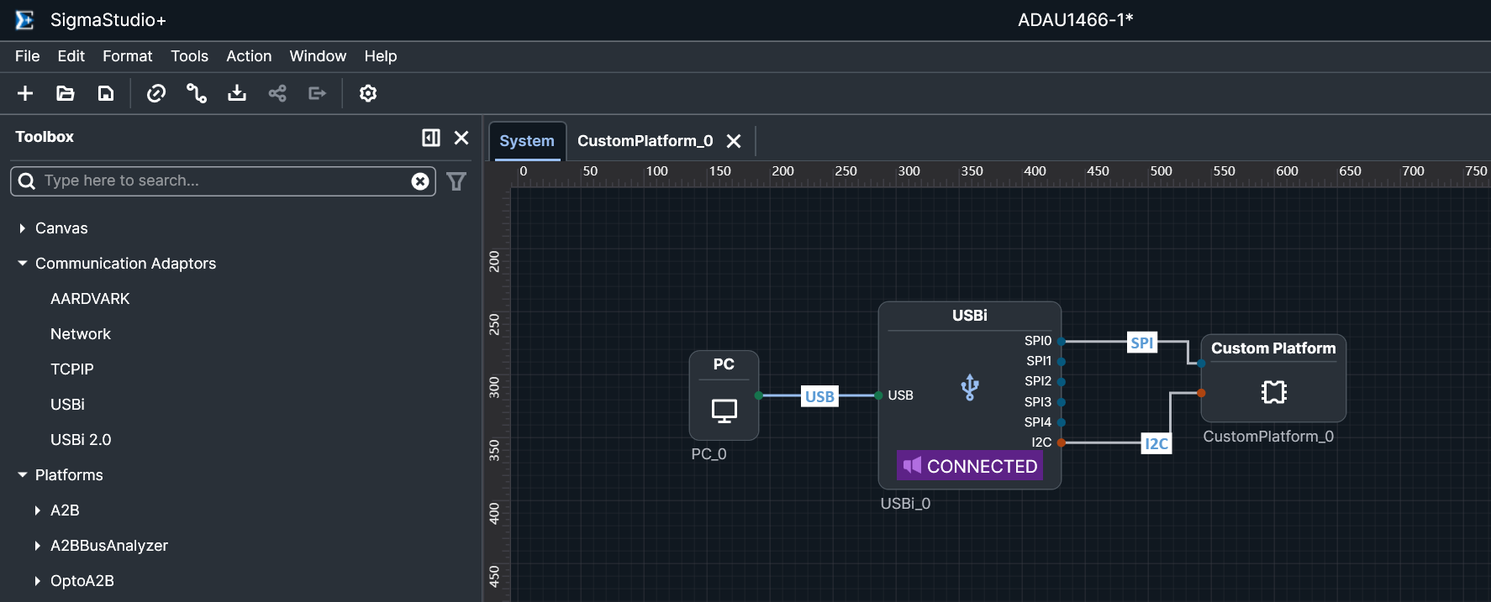Image resolution: width=1491 pixels, height=602 pixels.
Task: Open settings with the gear icon
Action: pos(368,93)
